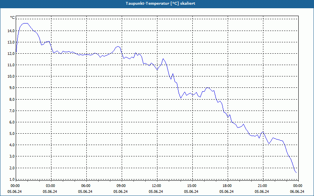Image resolution: width=314 pixels, height=196 pixels.
Task: Click the 15:00 time label
Action: (192, 186)
